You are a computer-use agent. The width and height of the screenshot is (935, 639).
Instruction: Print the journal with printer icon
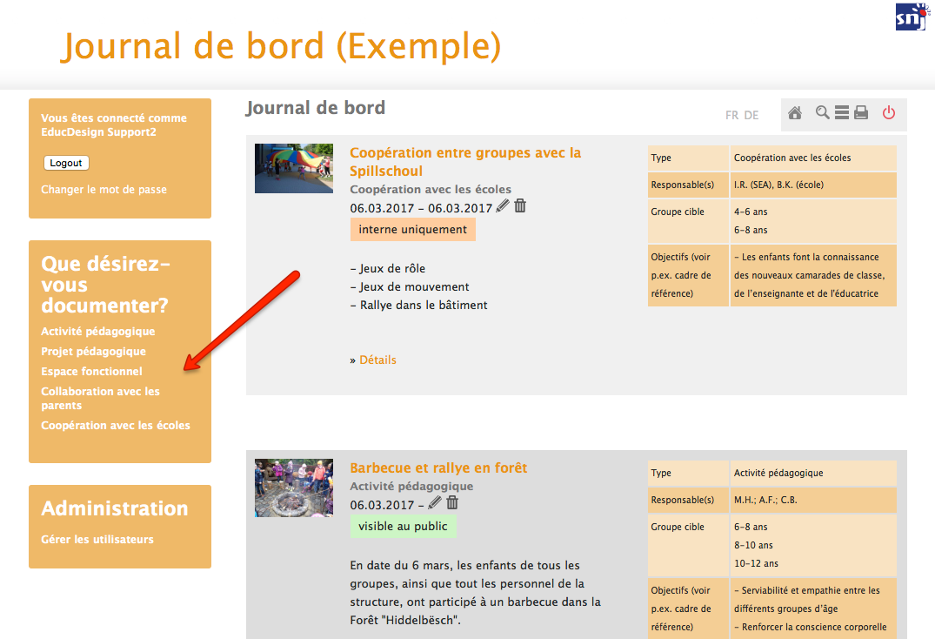[x=861, y=113]
